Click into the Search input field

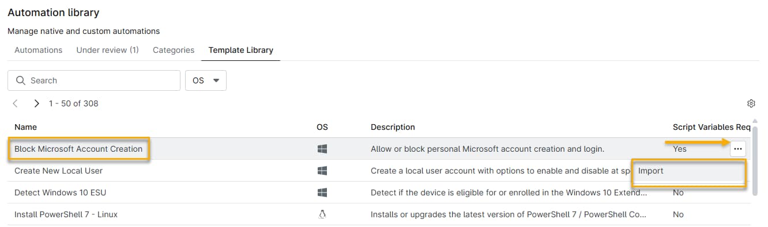coord(94,80)
